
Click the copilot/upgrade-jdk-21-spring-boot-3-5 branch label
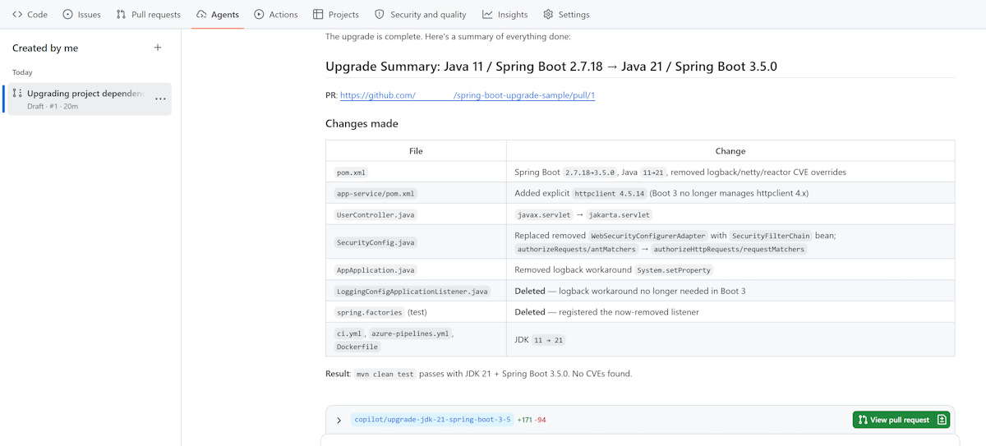(x=432, y=420)
